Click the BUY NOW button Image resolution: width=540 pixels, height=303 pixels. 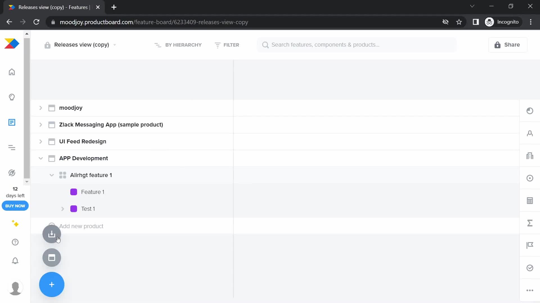(15, 206)
